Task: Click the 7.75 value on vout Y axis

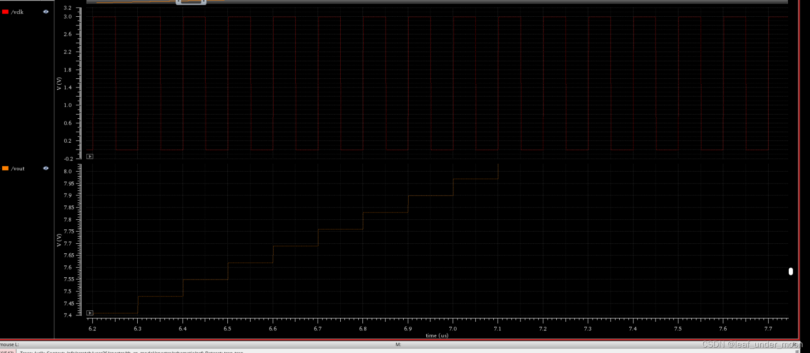Action: pyautogui.click(x=69, y=232)
